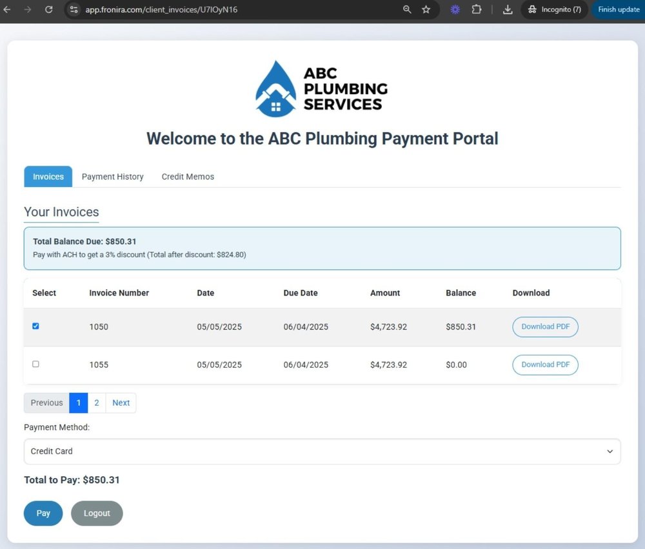Open site information icon in address bar
This screenshot has height=549, width=645.
point(74,10)
